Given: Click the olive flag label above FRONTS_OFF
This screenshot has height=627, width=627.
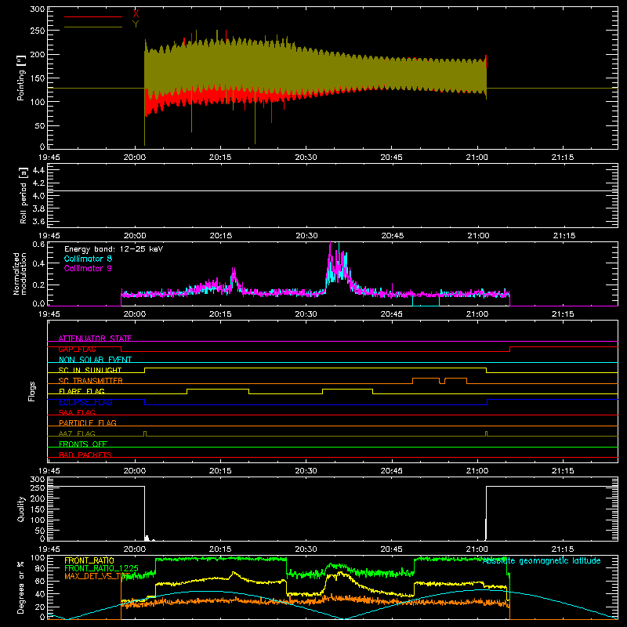Looking at the screenshot, I should (x=77, y=433).
